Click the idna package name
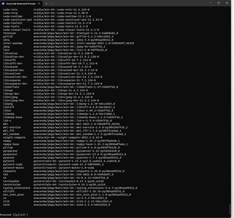 (x=6, y=40)
